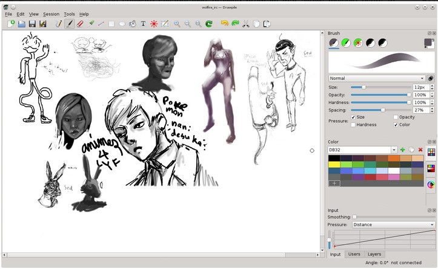Viewport: 438px width, 269px height.
Task: Switch to the Layers tab
Action: pyautogui.click(x=374, y=254)
